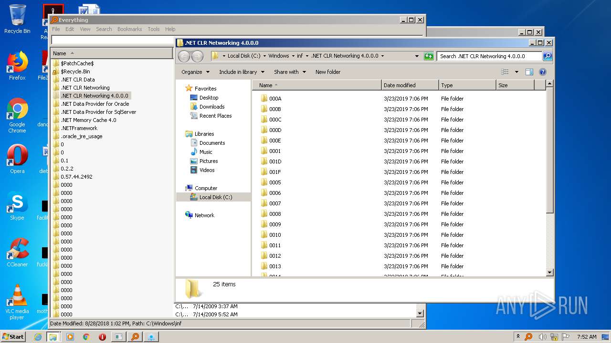The image size is (611, 343).
Task: Select Desktop under Favorites
Action: (x=204, y=98)
